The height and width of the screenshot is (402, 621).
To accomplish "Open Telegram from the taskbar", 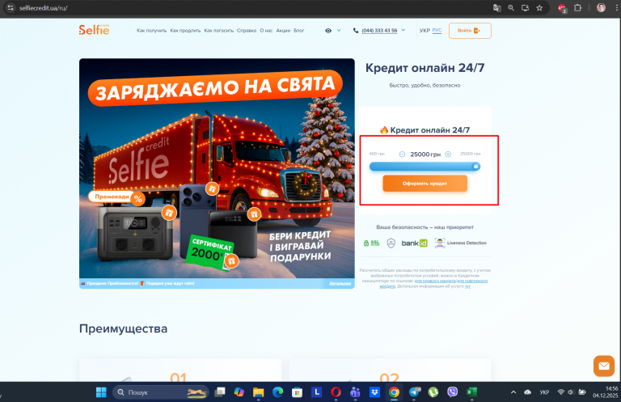I will [x=414, y=392].
